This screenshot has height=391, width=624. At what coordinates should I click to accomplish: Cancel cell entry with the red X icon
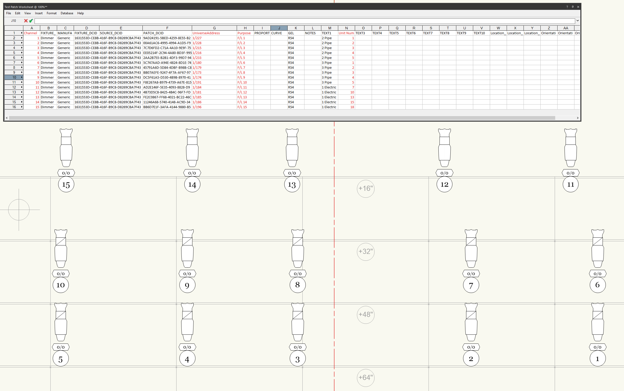coord(26,21)
